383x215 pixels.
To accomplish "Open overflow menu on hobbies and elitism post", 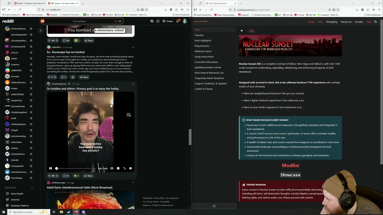I will click(133, 84).
